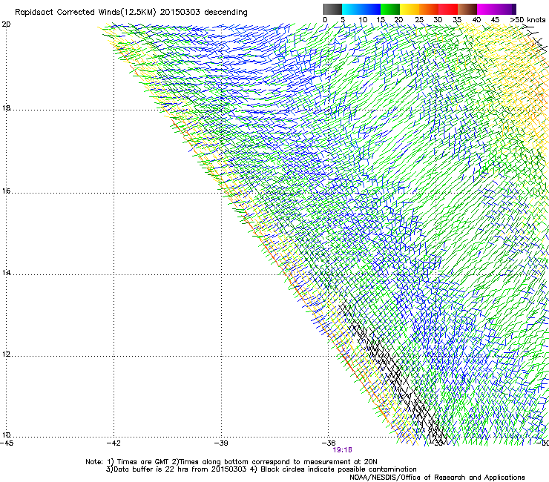Click the red 30-35 knots color swatch

448,9
